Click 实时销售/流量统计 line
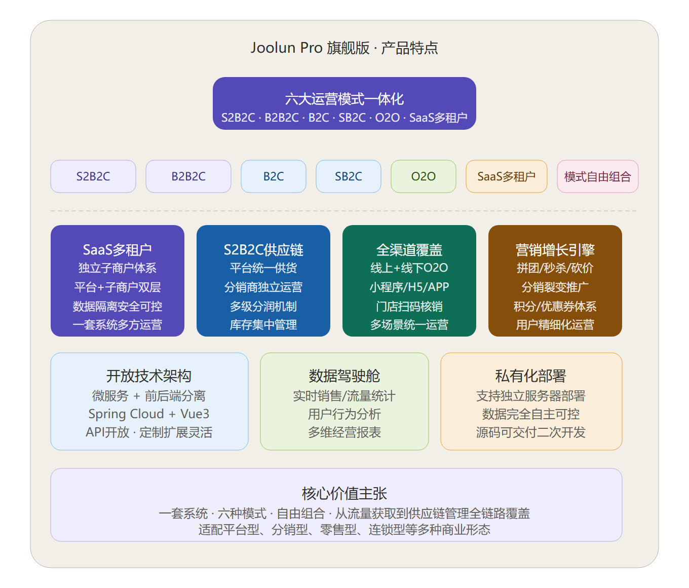Screen dimensions: 689x588 click(x=344, y=396)
